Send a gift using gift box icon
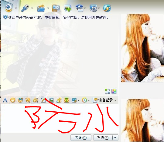The height and width of the screenshot is (142, 164). 67,100
